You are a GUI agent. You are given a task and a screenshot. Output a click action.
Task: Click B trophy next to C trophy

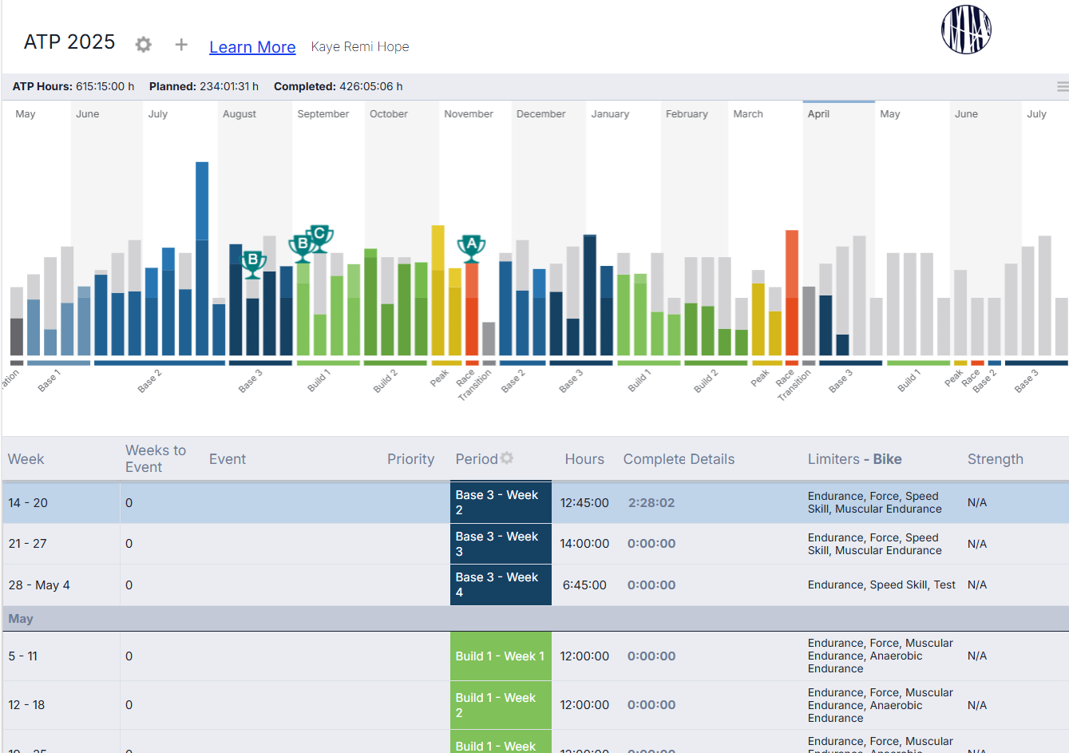[x=301, y=248]
